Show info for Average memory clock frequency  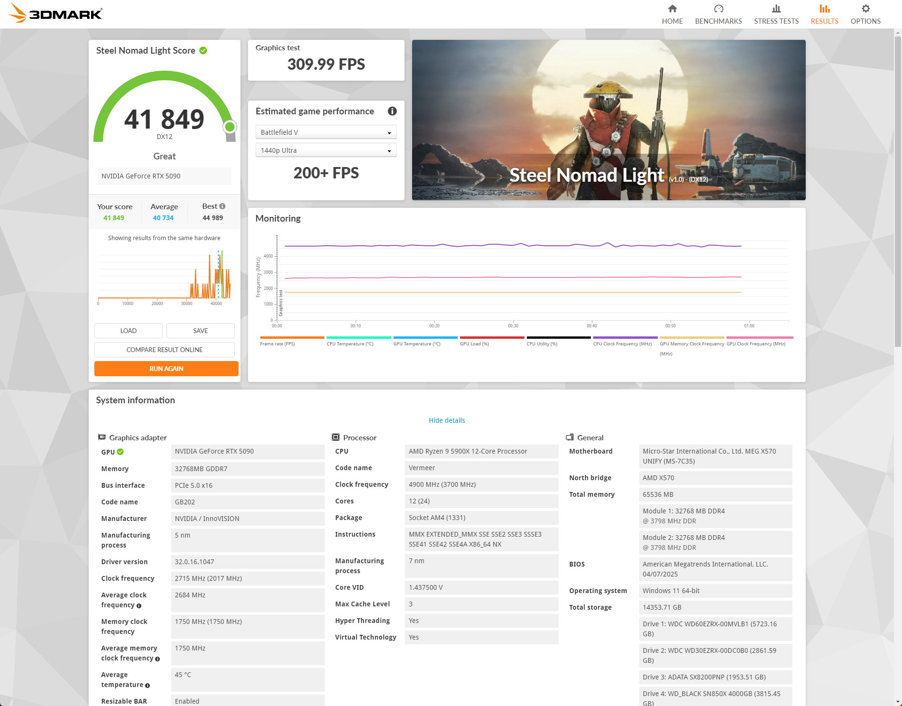(157, 659)
